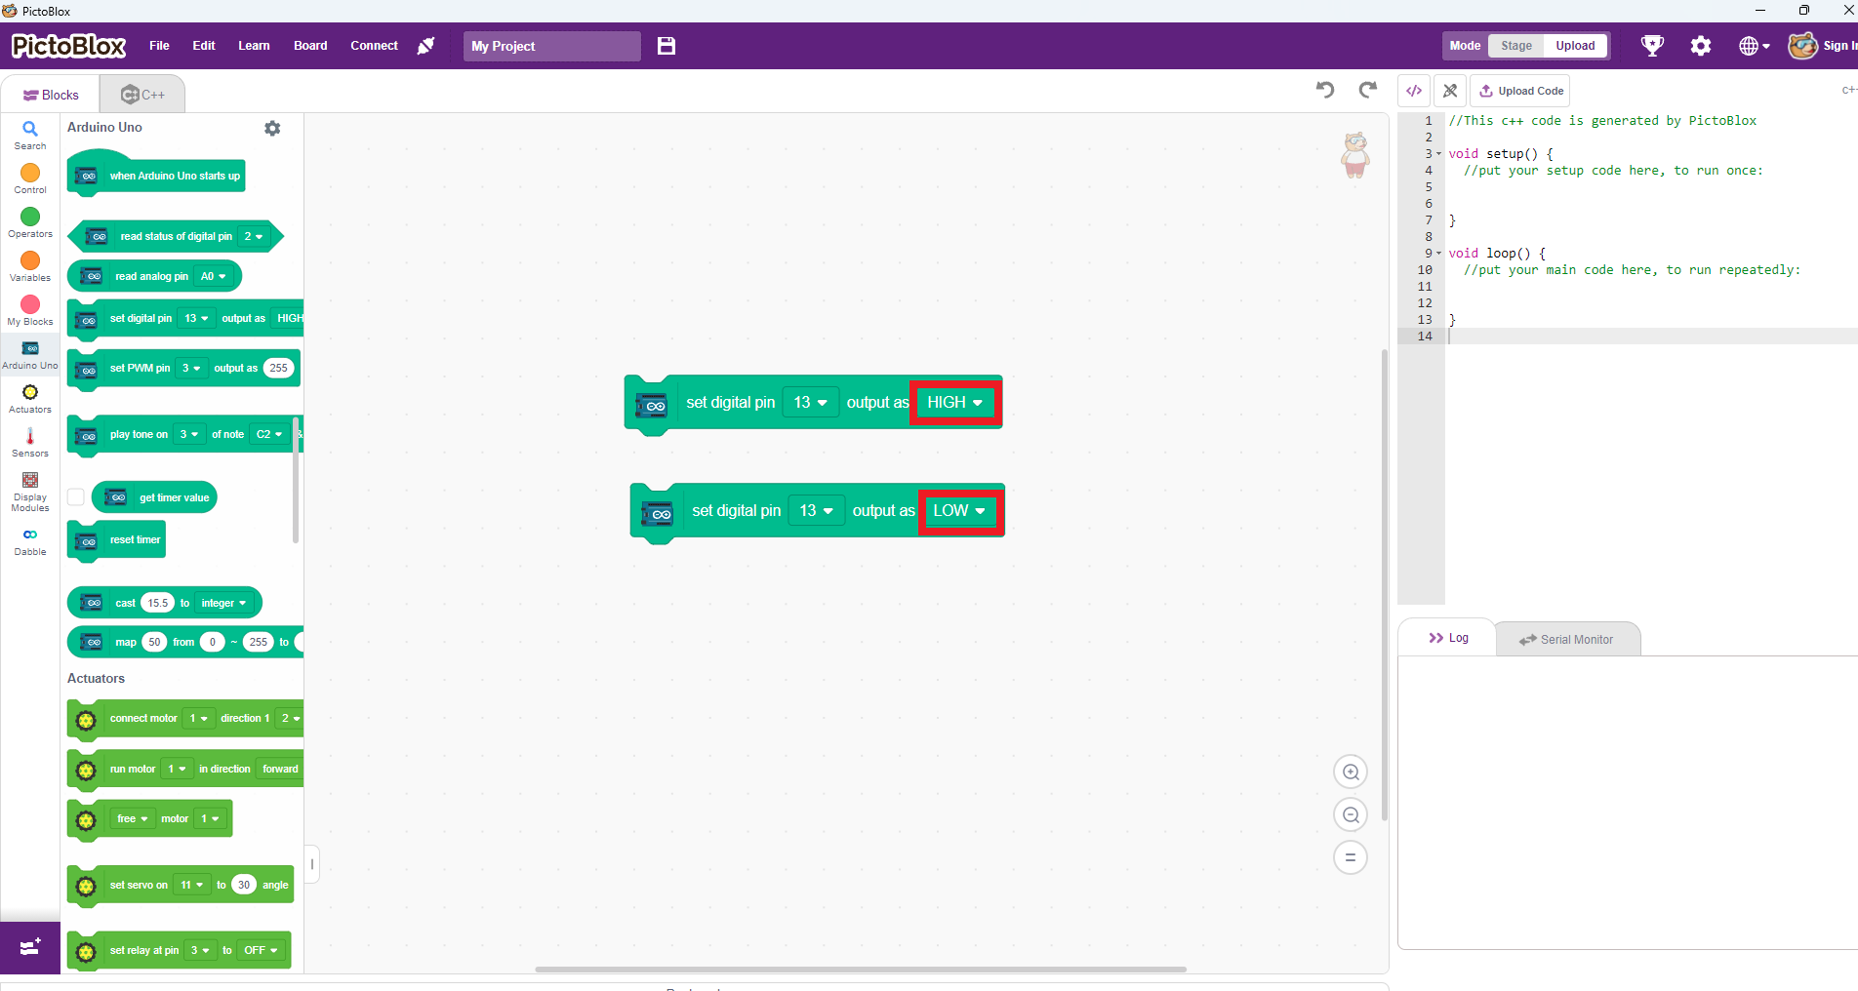The height and width of the screenshot is (991, 1858).
Task: Zoom in on the blocks workspace
Action: pyautogui.click(x=1350, y=771)
